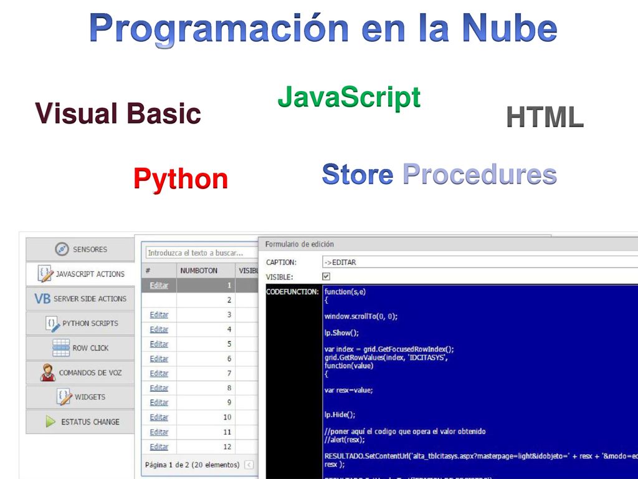Click Editar link for row 6

(159, 359)
